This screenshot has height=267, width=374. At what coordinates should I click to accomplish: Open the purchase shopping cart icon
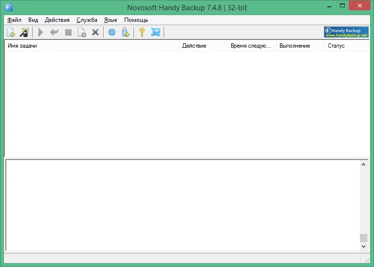tap(155, 32)
